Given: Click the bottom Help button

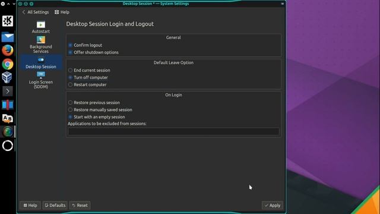Looking at the screenshot, I should pyautogui.click(x=30, y=205).
